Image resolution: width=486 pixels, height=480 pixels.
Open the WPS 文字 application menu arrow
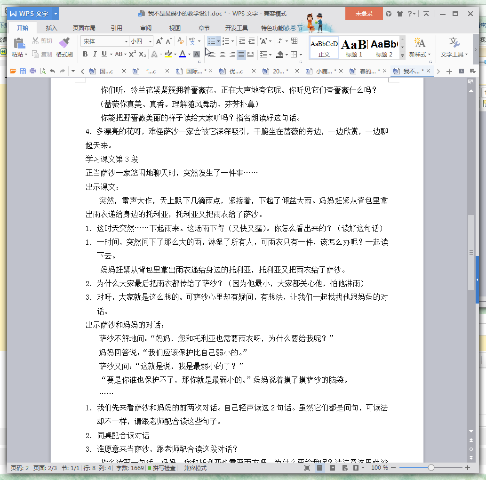pyautogui.click(x=56, y=14)
